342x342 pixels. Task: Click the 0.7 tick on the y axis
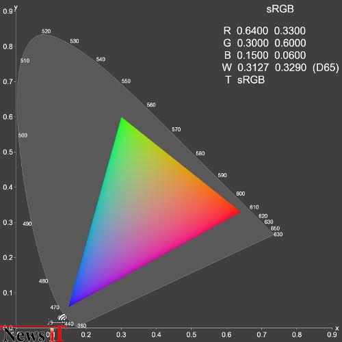pyautogui.click(x=8, y=81)
